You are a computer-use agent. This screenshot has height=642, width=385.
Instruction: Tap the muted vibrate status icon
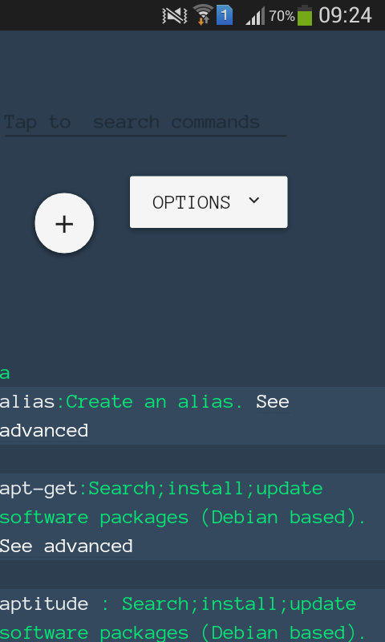175,16
